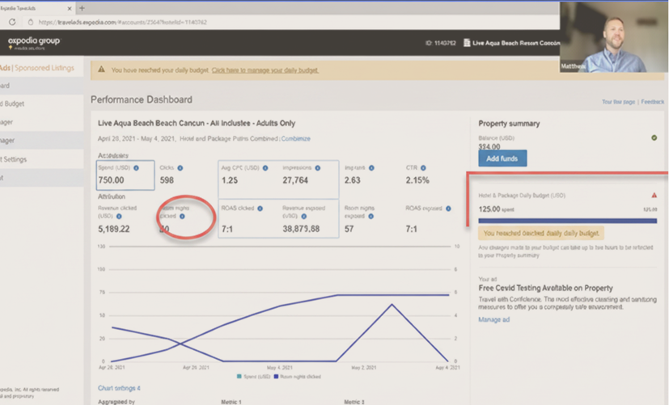Open info icon next to ROAS clicked

260,209
